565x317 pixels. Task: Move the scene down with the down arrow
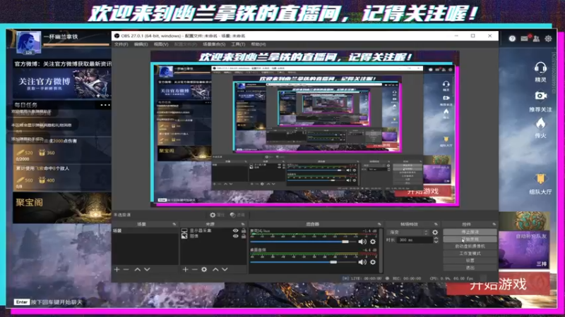tap(147, 269)
